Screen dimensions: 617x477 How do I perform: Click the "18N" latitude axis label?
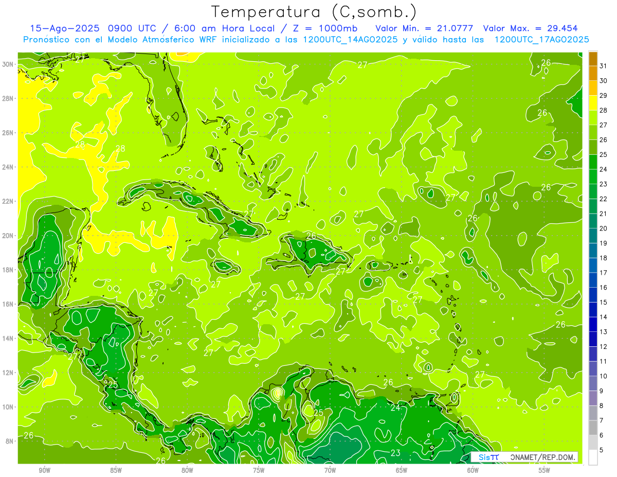[8, 270]
